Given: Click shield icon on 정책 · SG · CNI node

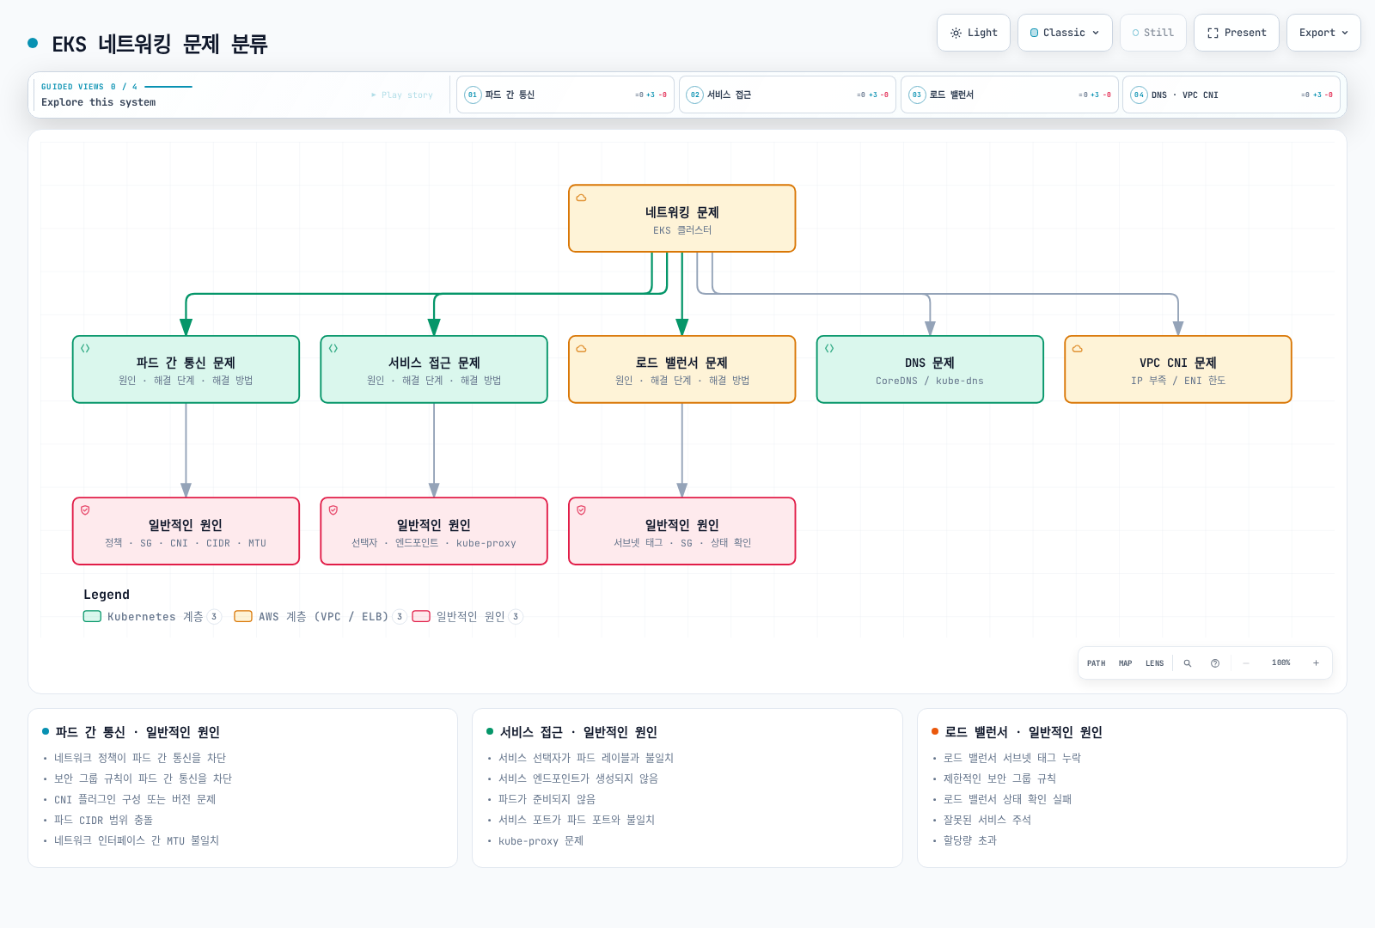Looking at the screenshot, I should point(85,510).
